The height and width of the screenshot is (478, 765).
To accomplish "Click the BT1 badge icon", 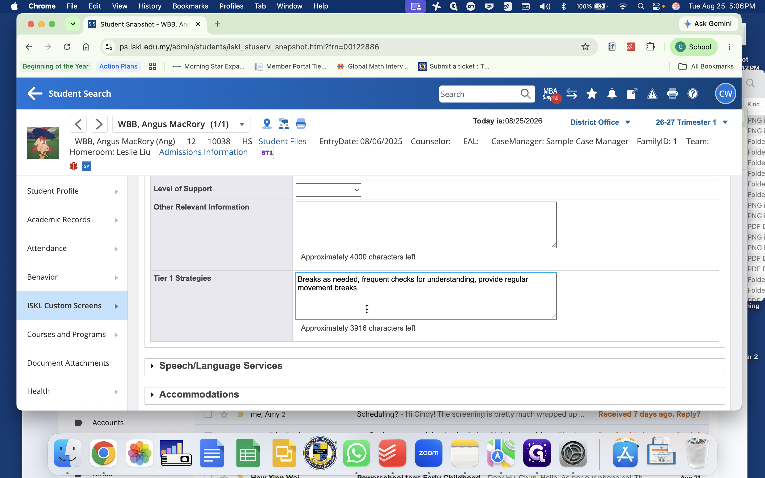I will click(x=267, y=153).
